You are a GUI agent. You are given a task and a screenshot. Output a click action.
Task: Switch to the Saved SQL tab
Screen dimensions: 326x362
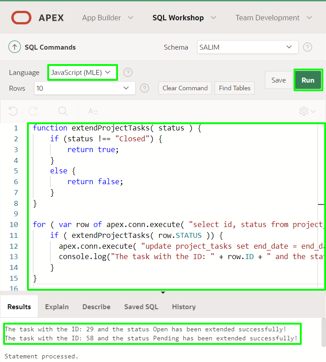click(x=141, y=306)
